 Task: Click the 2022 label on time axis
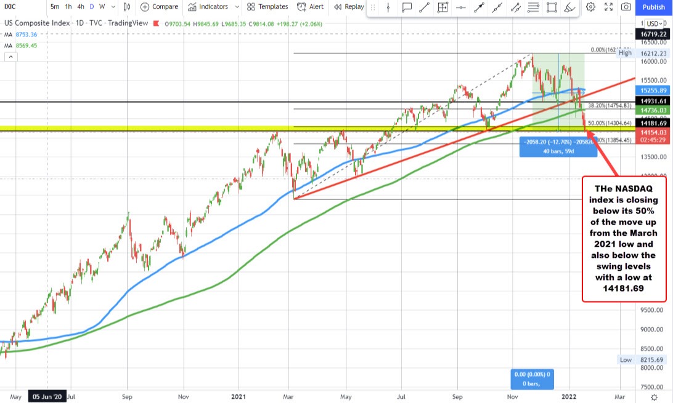pyautogui.click(x=569, y=397)
